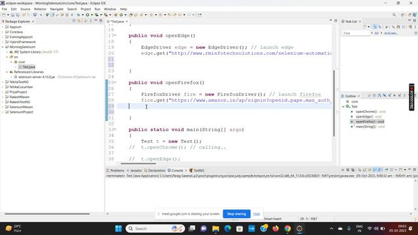Click the magnifier search icon at top right
Screen dimensions: 418x235
click(394, 15)
